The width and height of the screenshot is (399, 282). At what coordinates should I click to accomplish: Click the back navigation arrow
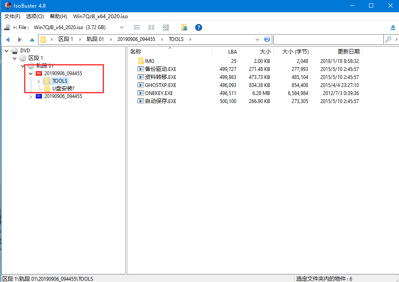point(8,39)
